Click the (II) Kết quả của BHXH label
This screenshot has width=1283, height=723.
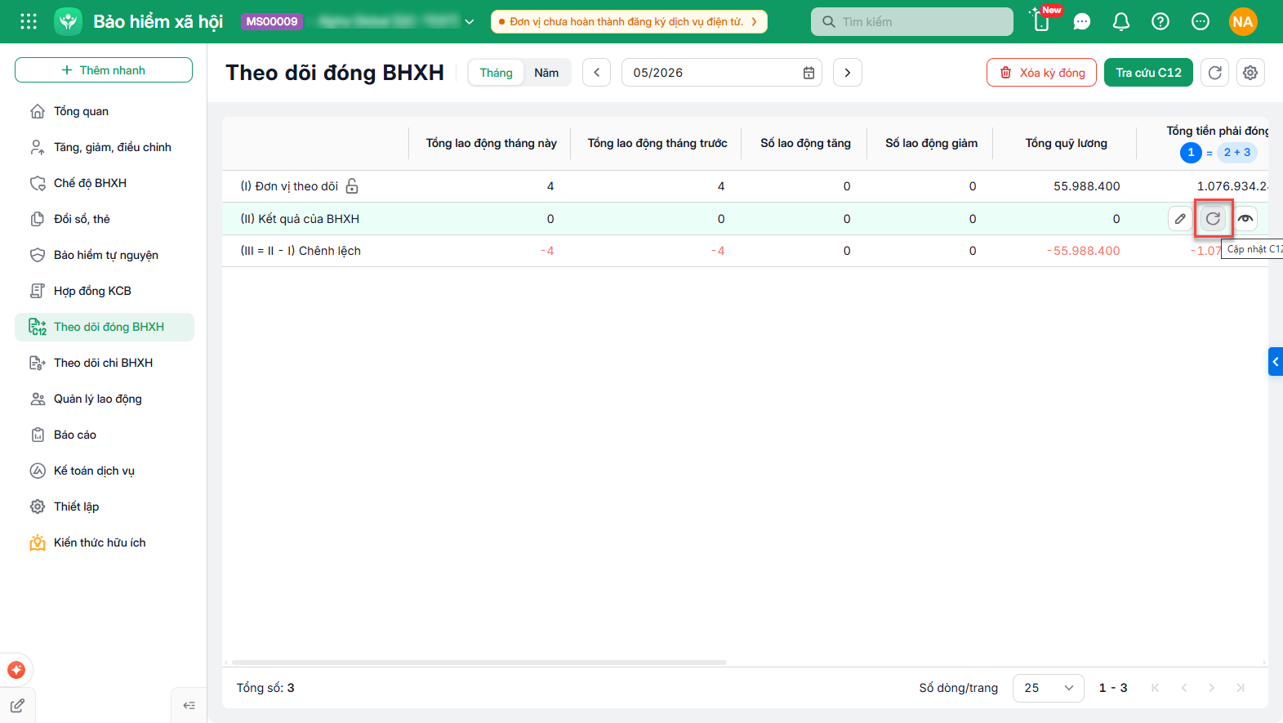[300, 219]
